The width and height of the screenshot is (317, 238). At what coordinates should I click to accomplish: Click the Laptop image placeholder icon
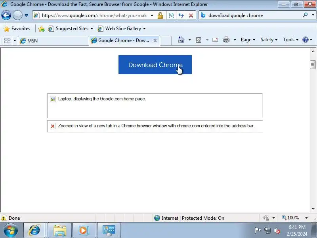click(x=53, y=99)
